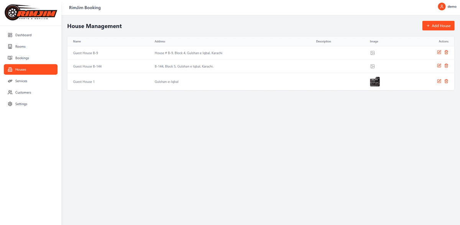The image size is (460, 225).
Task: Click trash icon for Guest House B-144
Action: point(446,66)
